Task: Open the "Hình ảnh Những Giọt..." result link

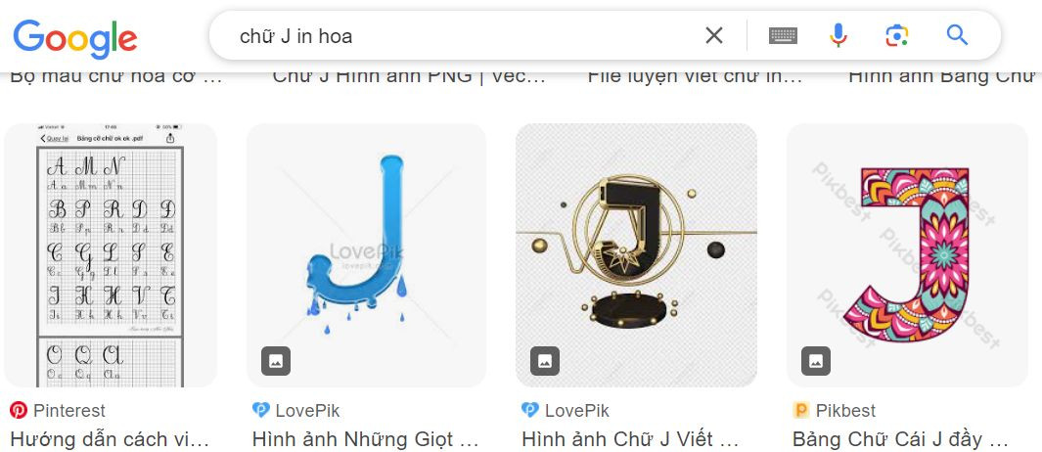Action: [x=366, y=439]
